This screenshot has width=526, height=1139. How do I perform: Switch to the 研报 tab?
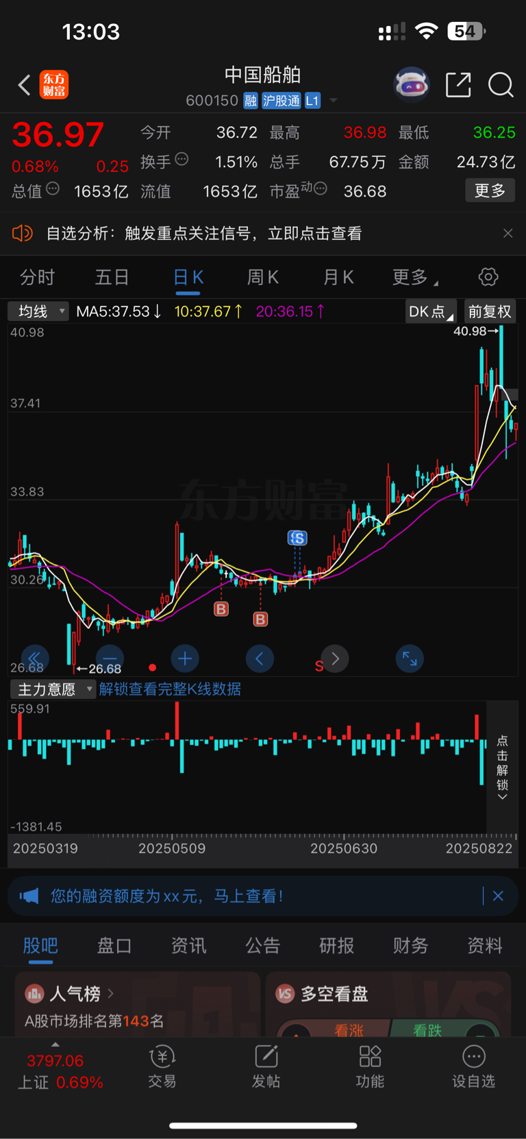(x=337, y=946)
